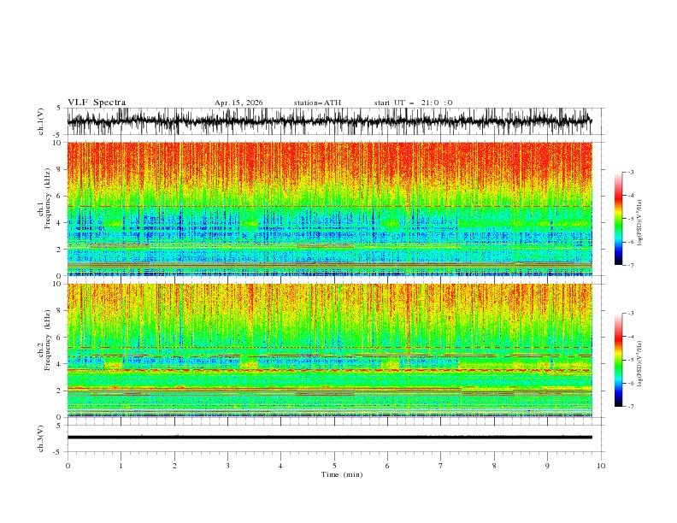Click the "8" minute tick label

click(x=494, y=466)
